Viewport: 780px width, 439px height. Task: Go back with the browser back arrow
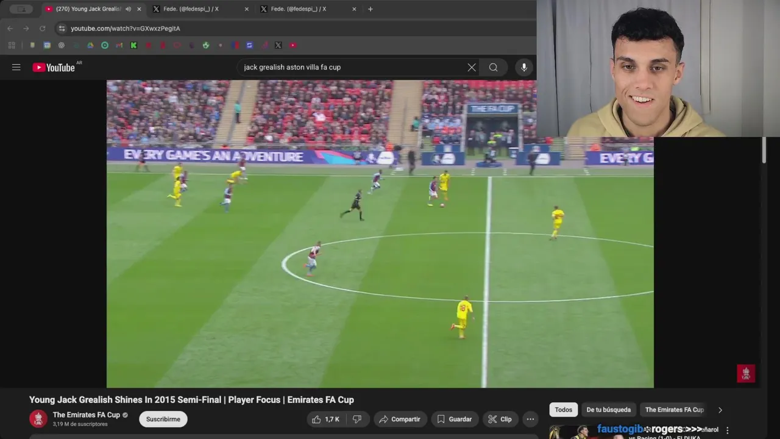(x=10, y=28)
